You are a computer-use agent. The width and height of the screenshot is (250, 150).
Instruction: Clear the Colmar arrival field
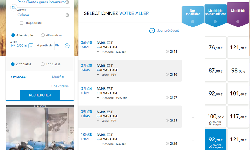pyautogui.click(x=67, y=15)
